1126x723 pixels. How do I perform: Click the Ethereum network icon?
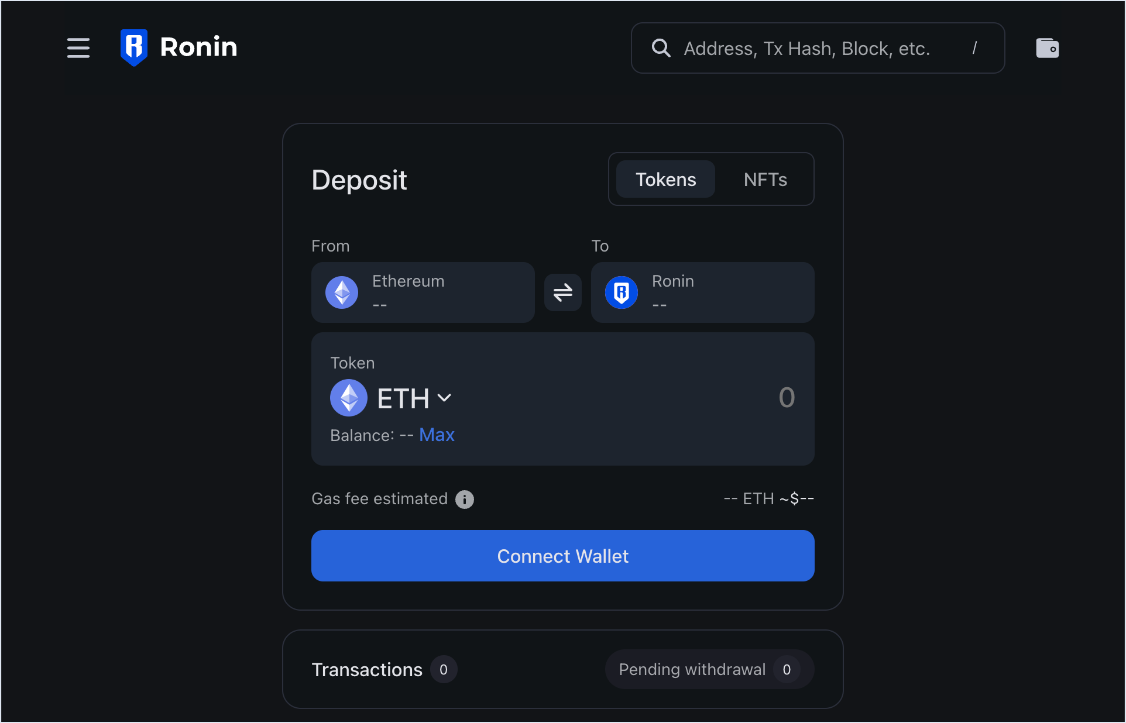coord(342,292)
